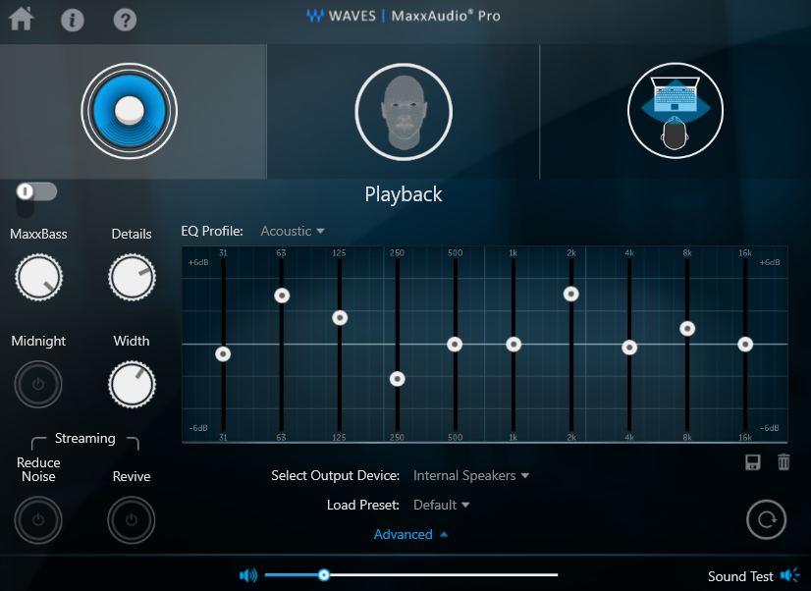Viewport: 811px width, 591px height.
Task: Click the master volume slider handle
Action: pos(324,575)
